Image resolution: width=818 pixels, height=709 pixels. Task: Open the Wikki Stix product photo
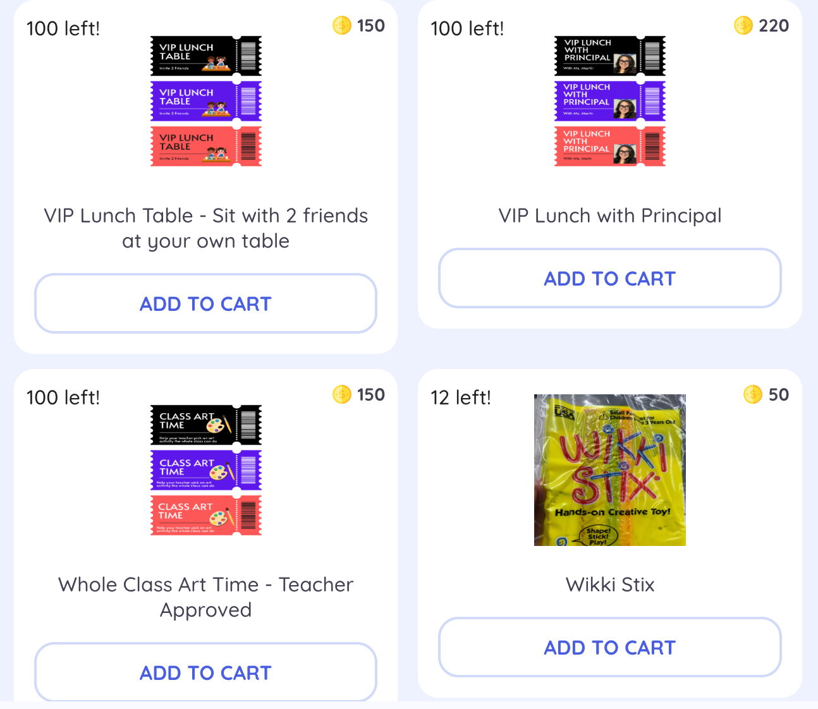click(609, 470)
